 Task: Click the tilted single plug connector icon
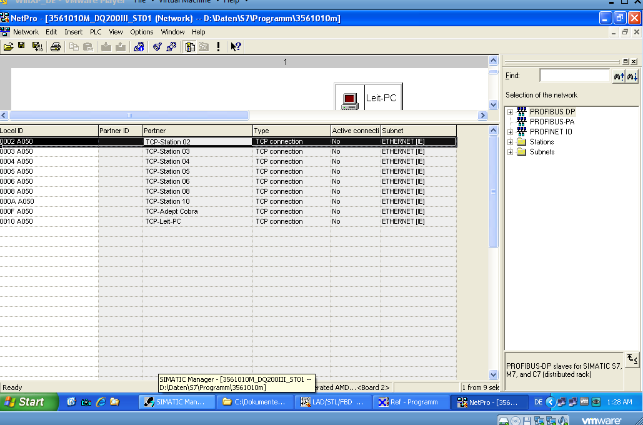click(x=157, y=47)
